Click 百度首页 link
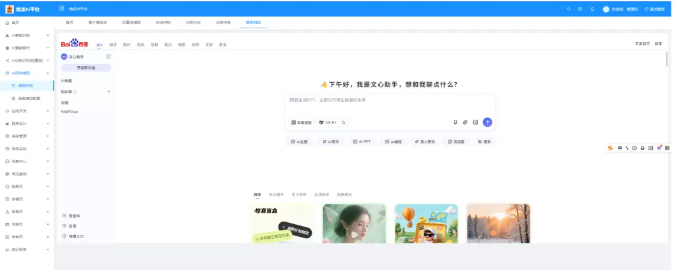 click(642, 44)
